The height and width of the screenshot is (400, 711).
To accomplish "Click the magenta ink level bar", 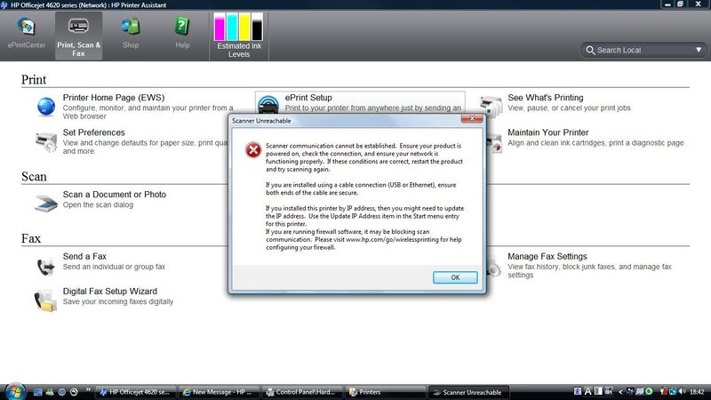I will [x=220, y=28].
